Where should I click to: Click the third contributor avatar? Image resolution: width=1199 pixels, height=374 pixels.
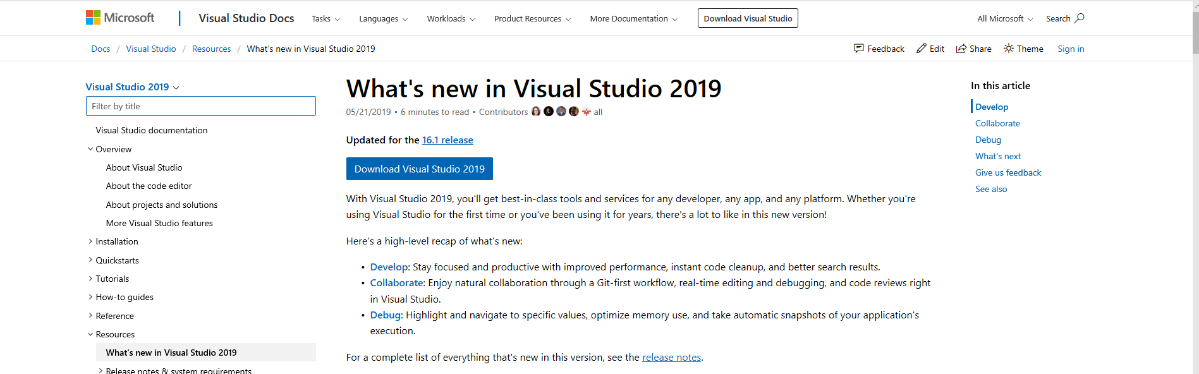561,111
